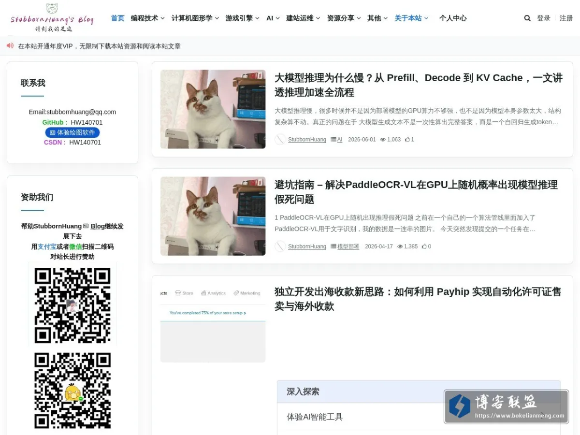Image resolution: width=580 pixels, height=435 pixels.
Task: Click the 资助我们 widget heading
Action: coord(37,197)
